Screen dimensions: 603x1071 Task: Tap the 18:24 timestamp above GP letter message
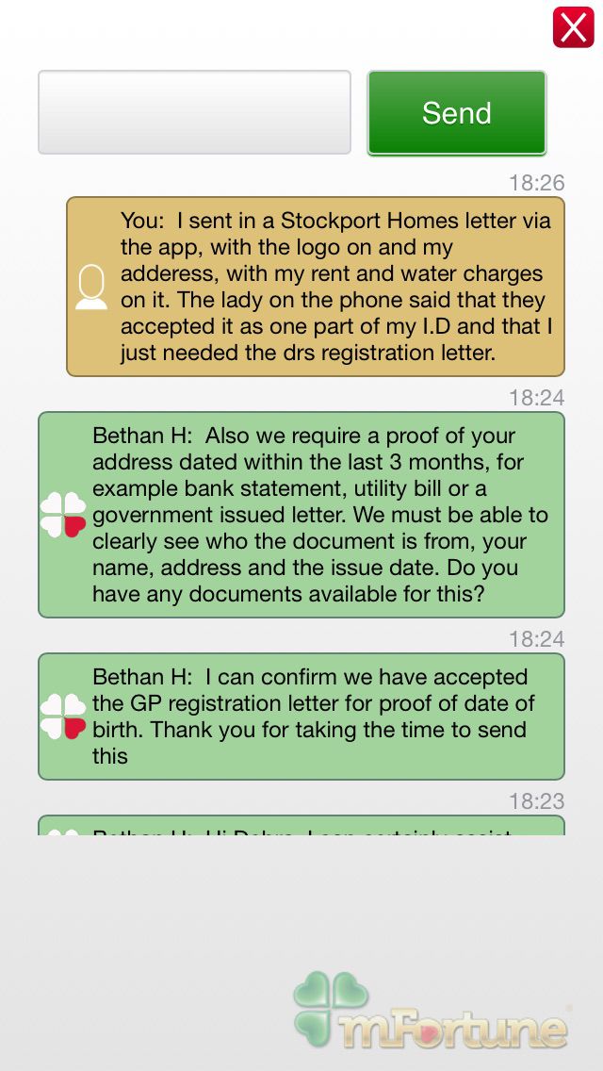tap(537, 638)
